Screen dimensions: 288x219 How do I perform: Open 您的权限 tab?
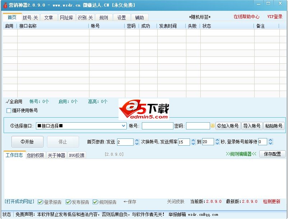(x=36, y=155)
